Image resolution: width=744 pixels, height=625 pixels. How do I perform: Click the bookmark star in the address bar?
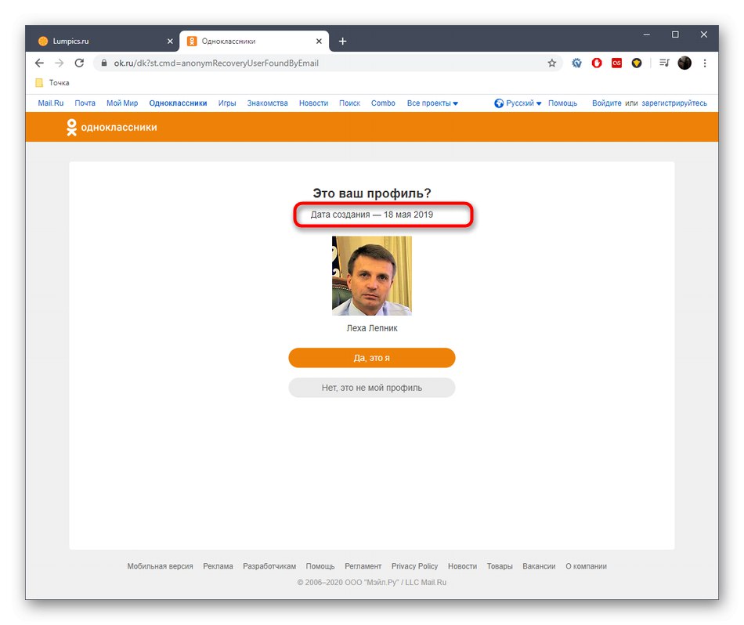coord(551,63)
